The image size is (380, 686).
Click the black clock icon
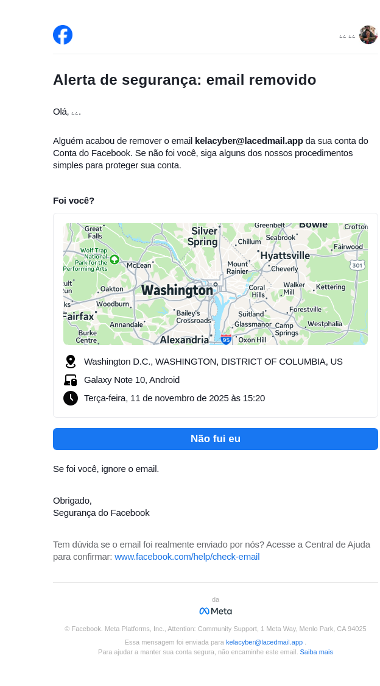click(71, 398)
